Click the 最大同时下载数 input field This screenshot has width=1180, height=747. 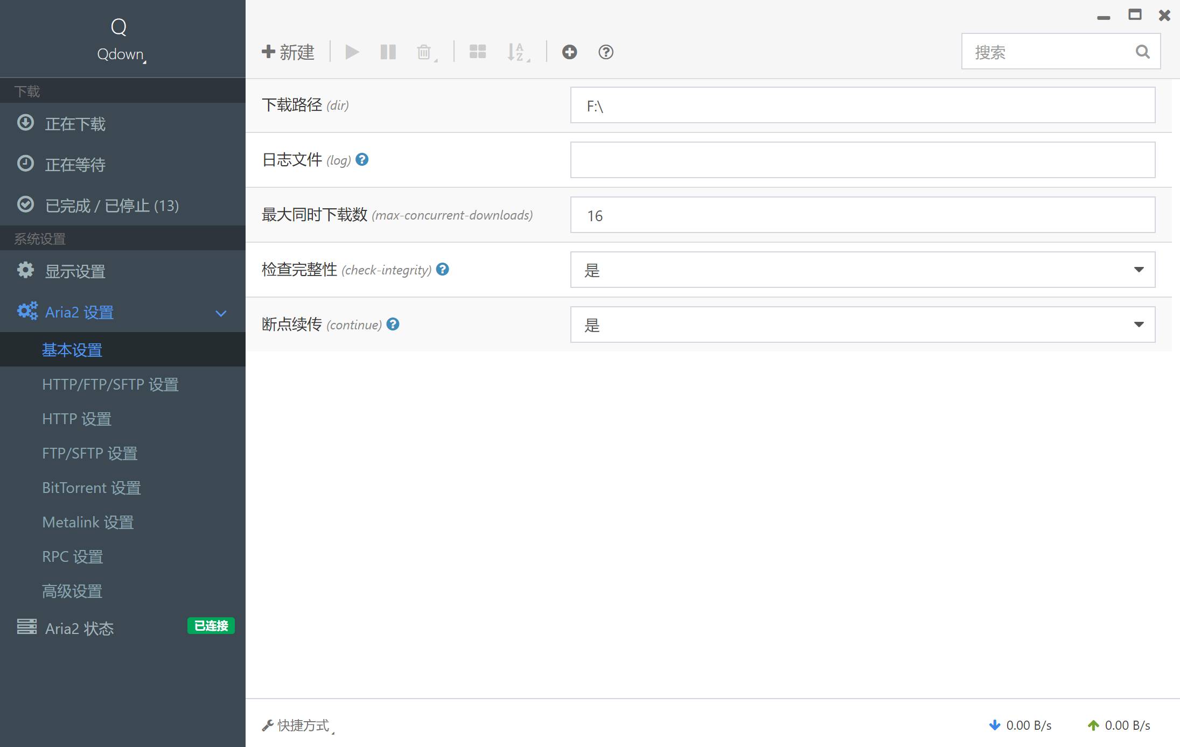pyautogui.click(x=863, y=215)
